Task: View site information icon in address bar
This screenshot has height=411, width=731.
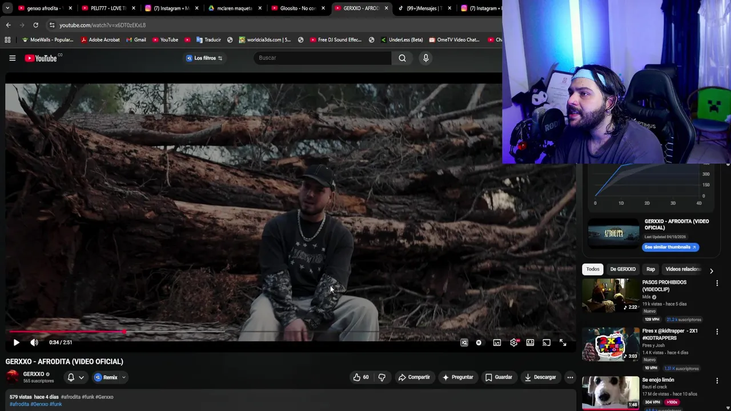Action: click(x=51, y=25)
